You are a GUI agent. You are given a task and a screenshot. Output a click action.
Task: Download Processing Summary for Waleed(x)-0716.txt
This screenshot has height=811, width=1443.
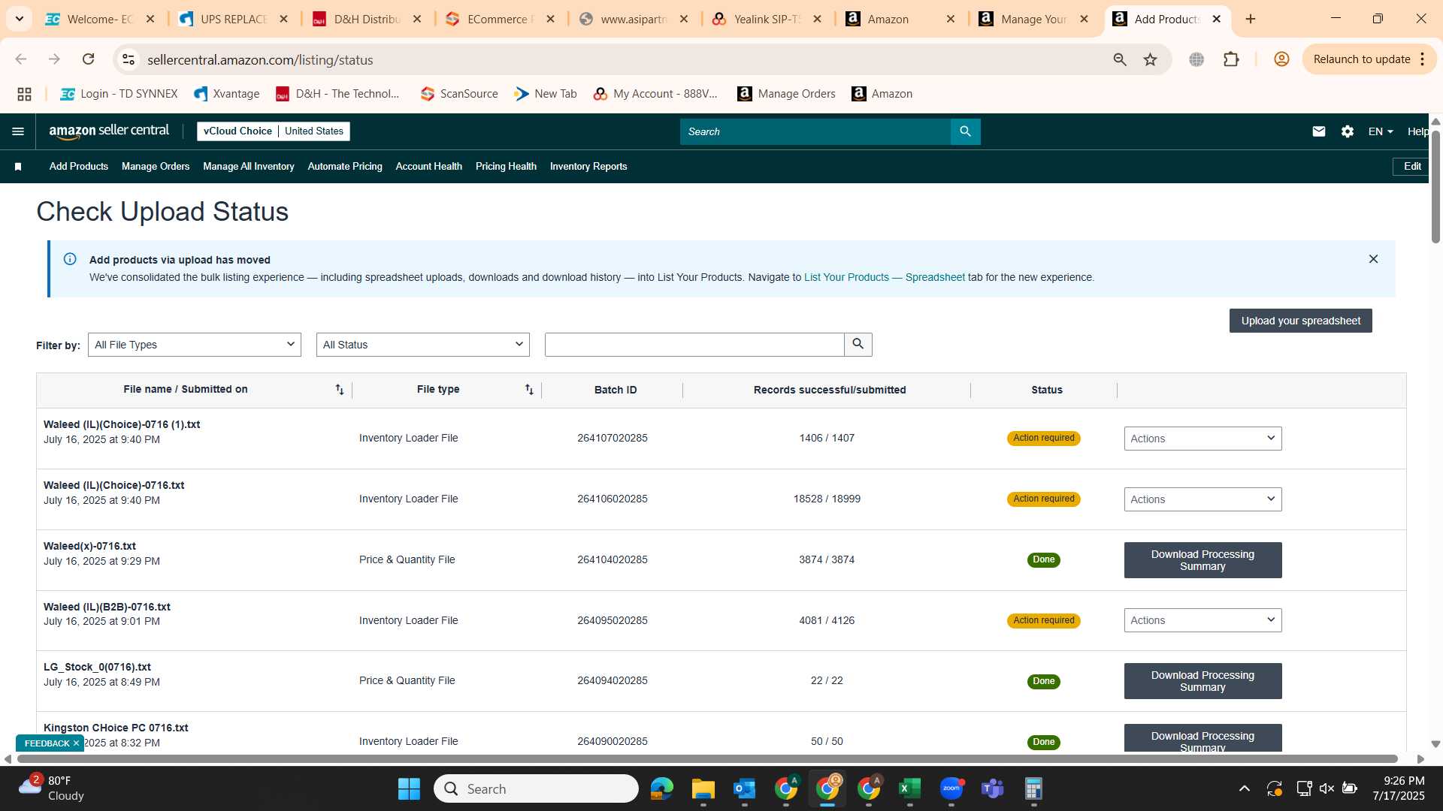click(x=1202, y=560)
